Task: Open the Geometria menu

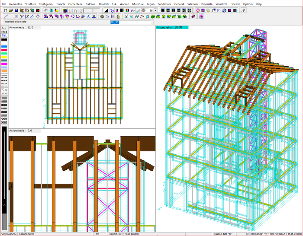Action: point(15,4)
